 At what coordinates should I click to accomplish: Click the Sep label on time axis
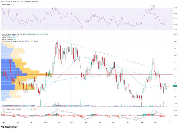[155, 122]
